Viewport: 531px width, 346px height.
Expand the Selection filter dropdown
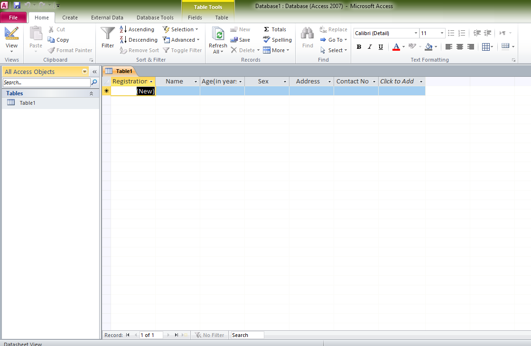tap(180, 29)
